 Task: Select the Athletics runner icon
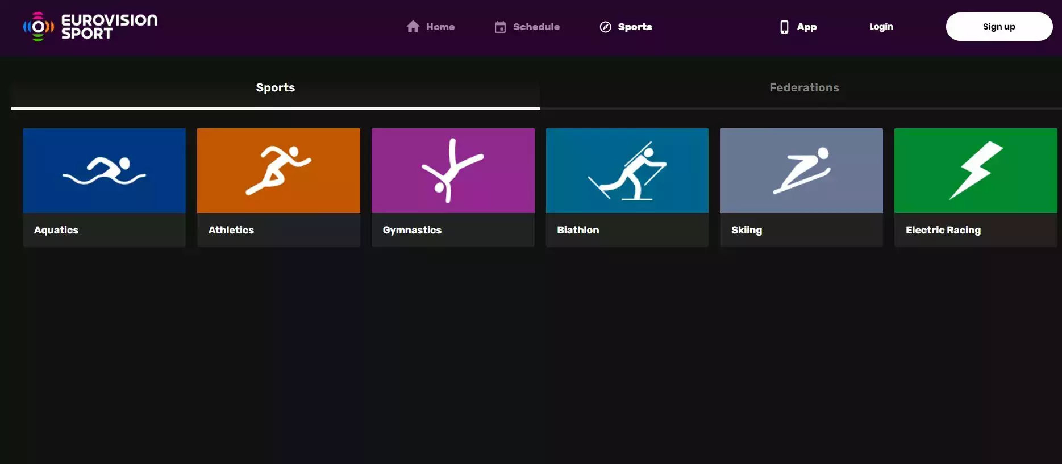pos(278,170)
